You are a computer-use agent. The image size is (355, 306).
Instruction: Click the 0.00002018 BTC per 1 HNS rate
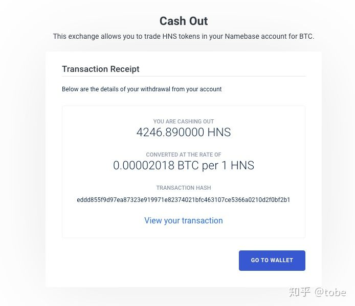[183, 165]
